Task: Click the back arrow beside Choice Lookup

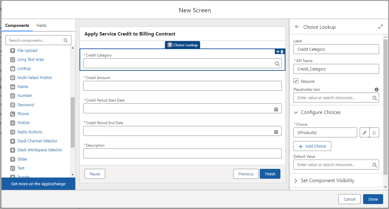Action: (297, 27)
